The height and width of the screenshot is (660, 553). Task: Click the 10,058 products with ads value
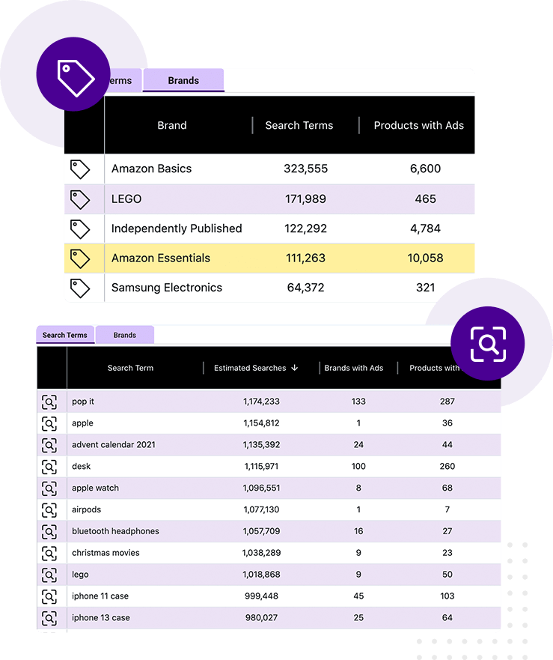pyautogui.click(x=425, y=258)
